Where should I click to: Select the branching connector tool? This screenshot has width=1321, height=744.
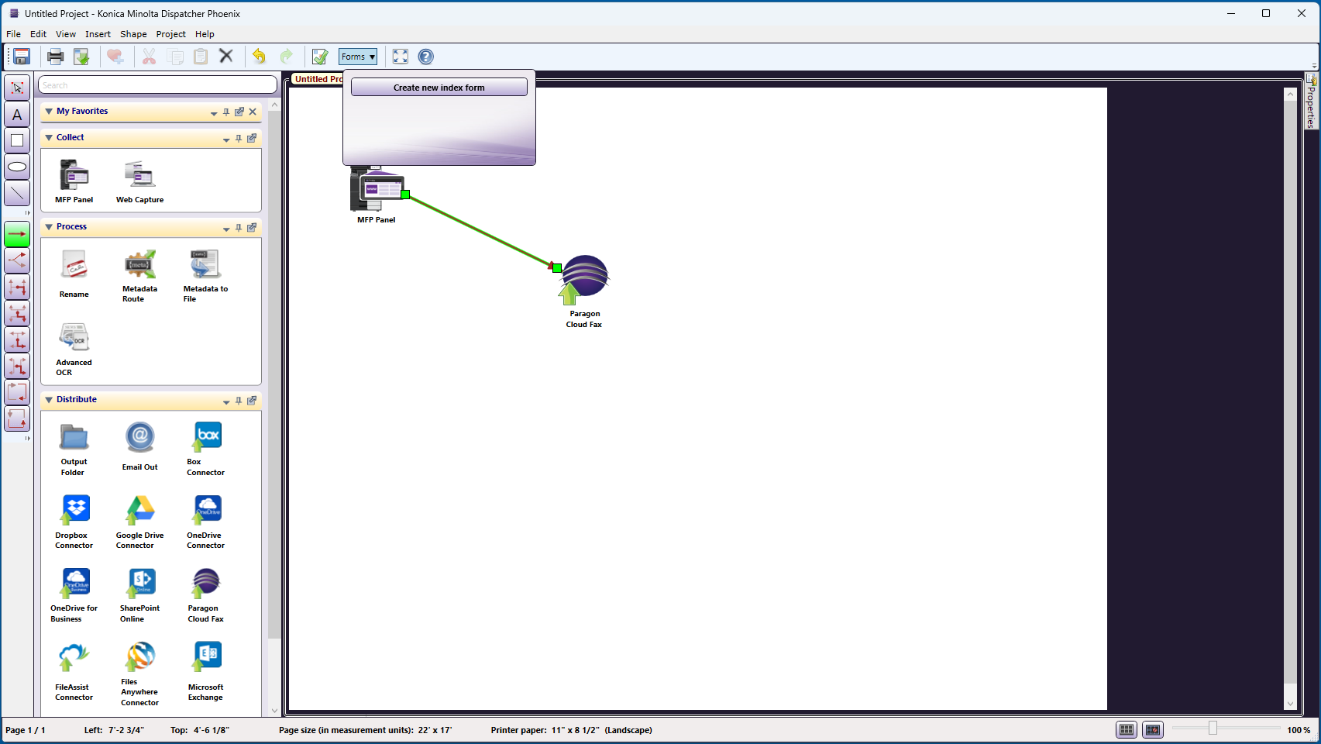click(x=17, y=260)
